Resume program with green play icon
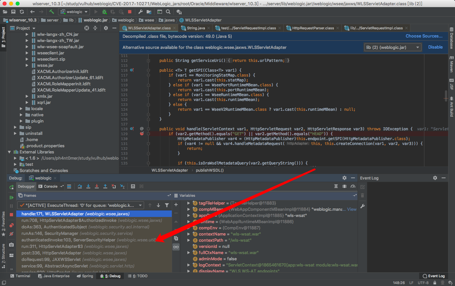The image size is (455, 286). (x=11, y=197)
